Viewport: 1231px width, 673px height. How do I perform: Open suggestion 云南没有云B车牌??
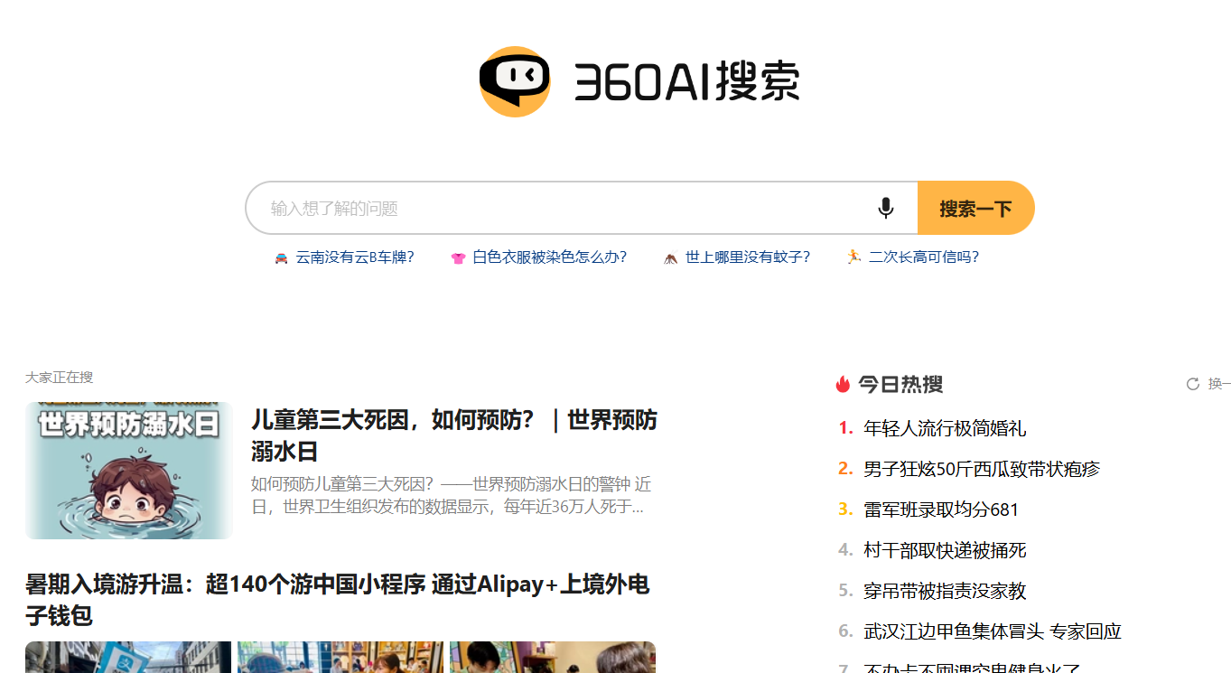[x=355, y=257]
